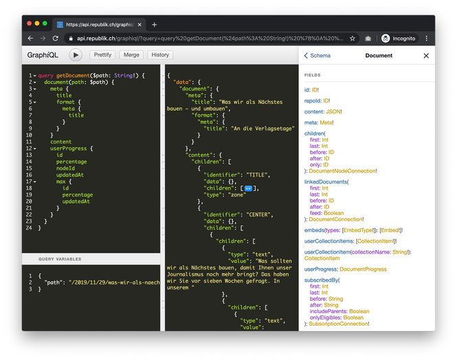457x360 pixels.
Task: Bookmark this page with the star icon
Action: (353, 38)
